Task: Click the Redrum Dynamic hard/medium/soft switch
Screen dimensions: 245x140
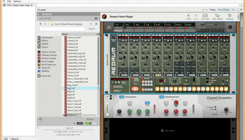Action: tap(207, 80)
